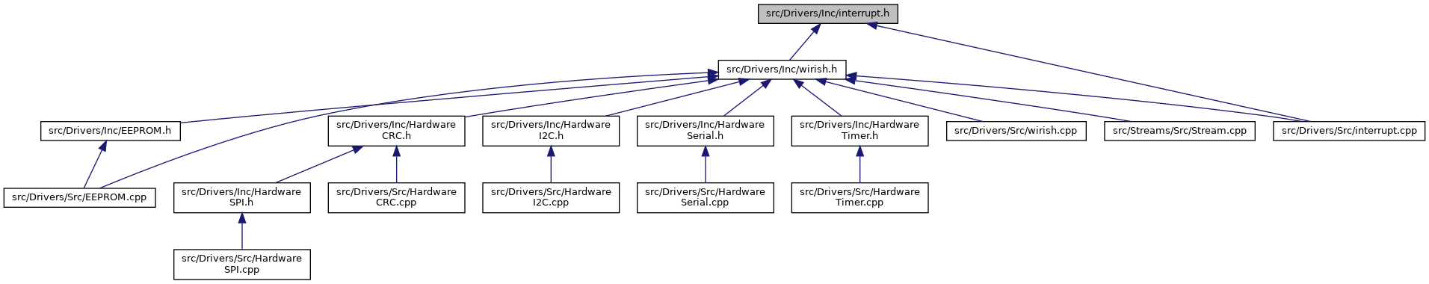Viewport: 1429px width, 284px height.
Task: Open the Src/Hardware Serial.cpp node
Action: (706, 198)
